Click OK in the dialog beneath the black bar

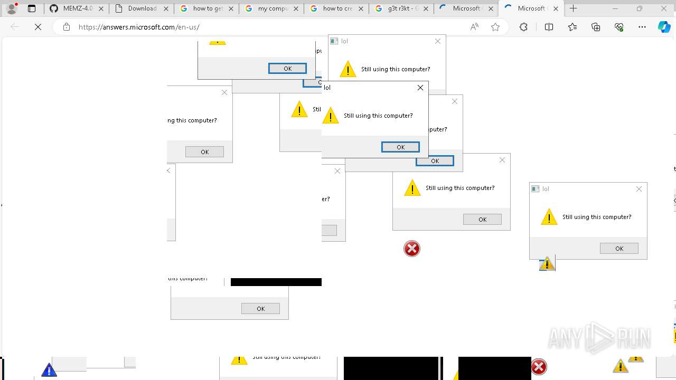[x=260, y=308]
